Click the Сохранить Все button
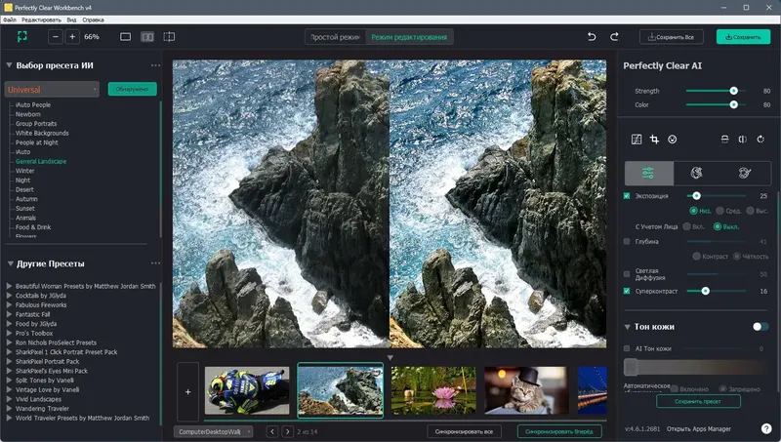 click(x=672, y=37)
